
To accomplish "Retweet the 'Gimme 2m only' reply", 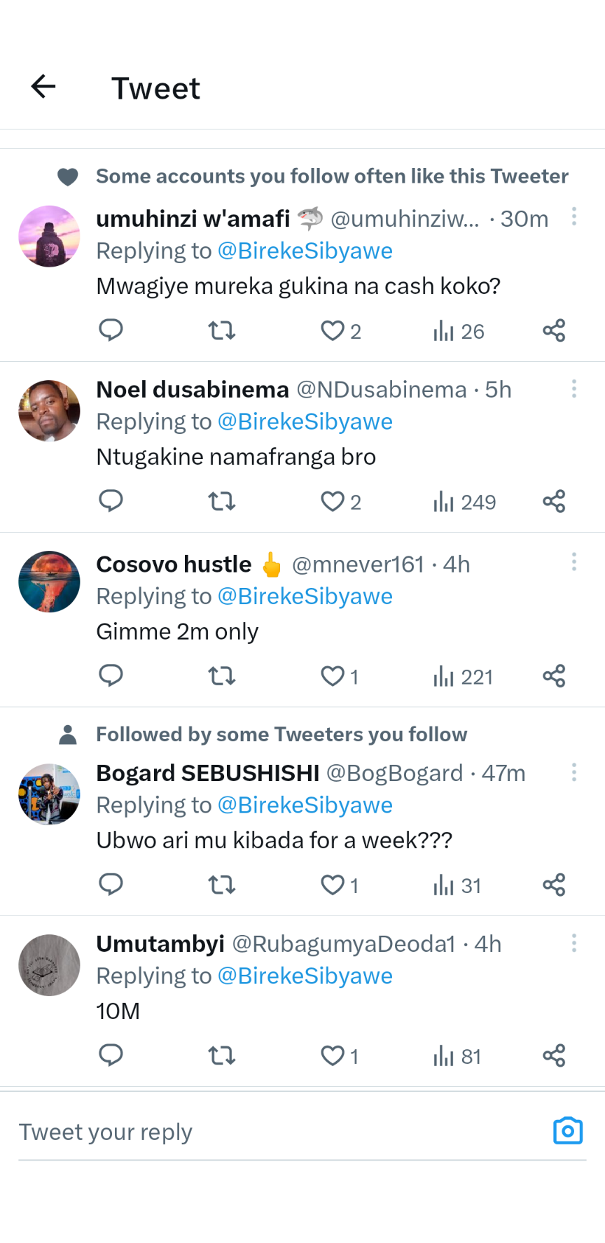I will [222, 676].
